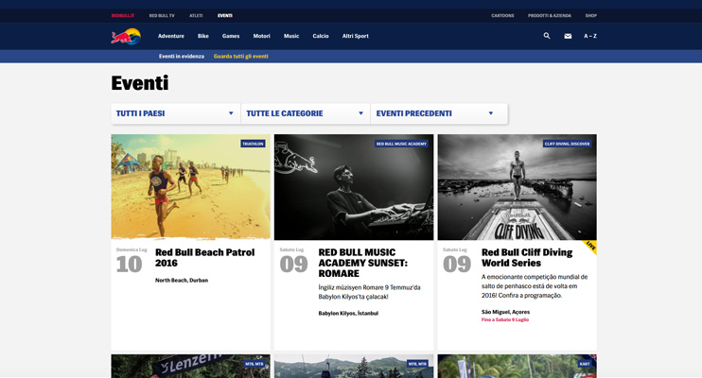Open the Calcio menu item

pyautogui.click(x=321, y=36)
